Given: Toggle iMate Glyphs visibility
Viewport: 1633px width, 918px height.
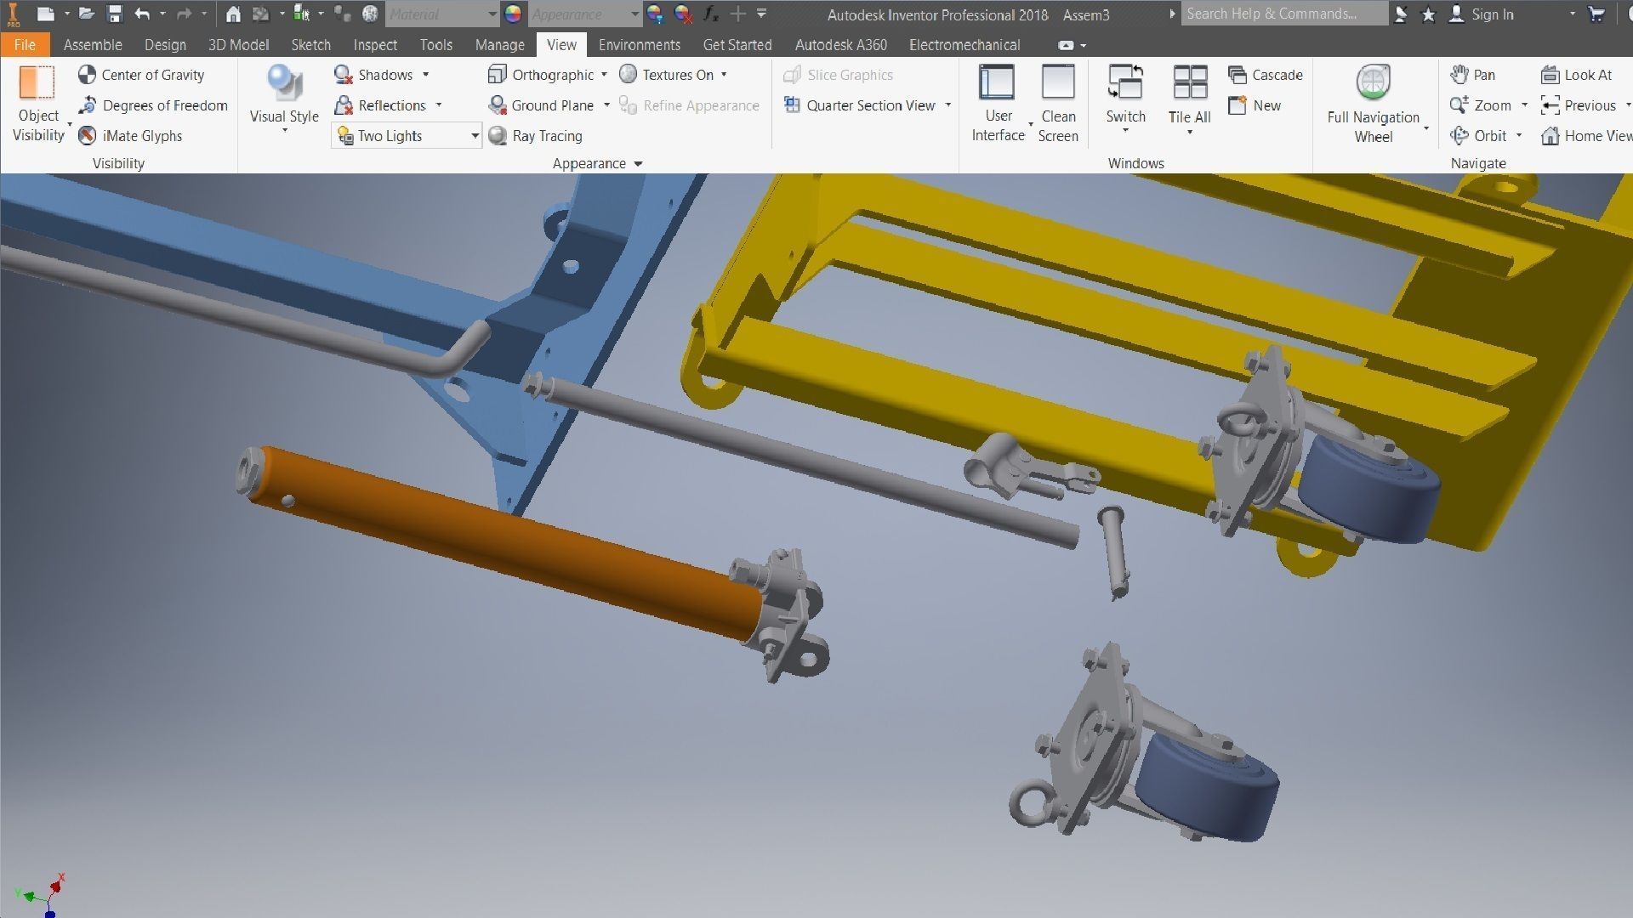Looking at the screenshot, I should tap(130, 136).
